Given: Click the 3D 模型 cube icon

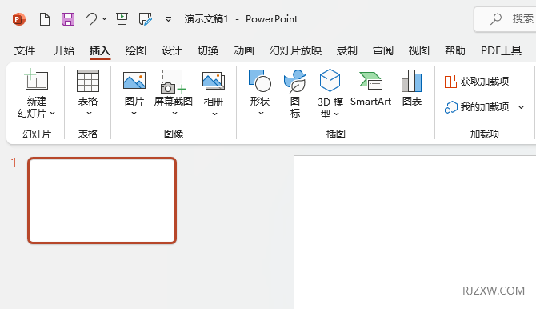Looking at the screenshot, I should pos(330,80).
